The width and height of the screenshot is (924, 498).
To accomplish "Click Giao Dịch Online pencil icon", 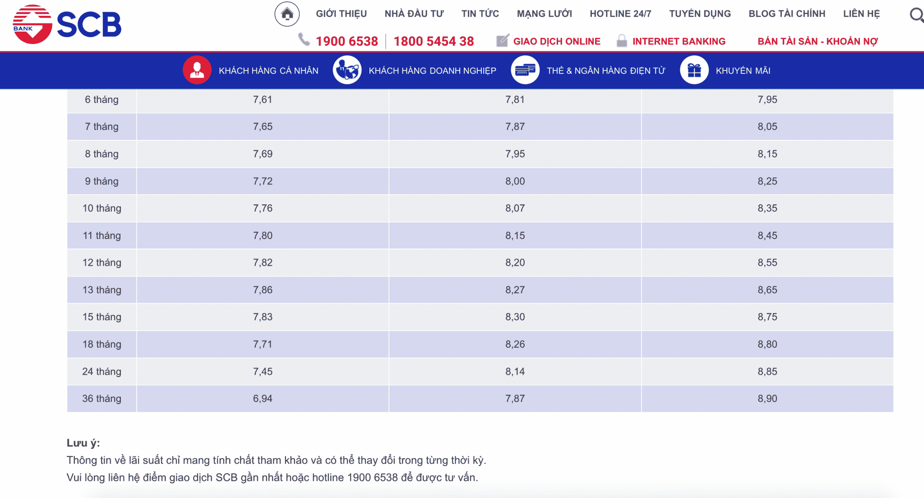I will (502, 41).
